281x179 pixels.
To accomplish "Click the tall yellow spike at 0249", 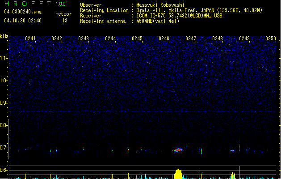I will click(239, 172).
